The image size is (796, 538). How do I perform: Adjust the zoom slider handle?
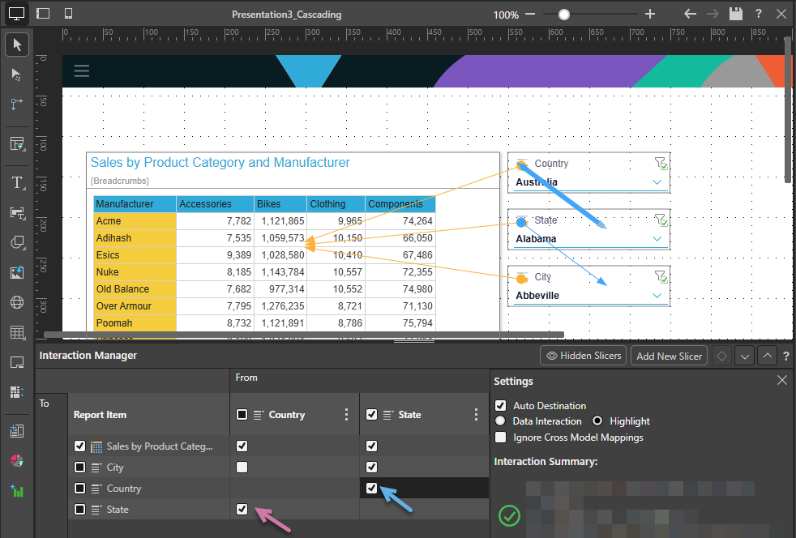(564, 15)
